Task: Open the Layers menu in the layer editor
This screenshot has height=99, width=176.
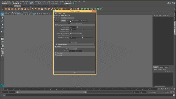Action: tap(155, 69)
